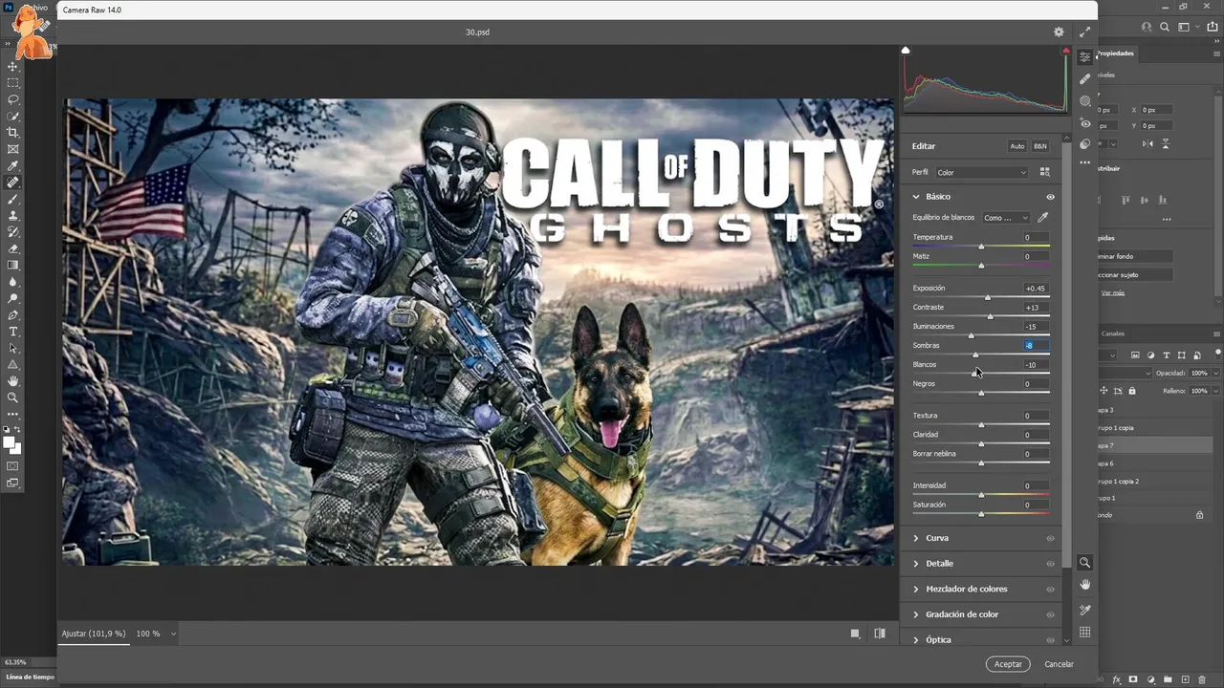Viewport: 1224px width, 688px height.
Task: Toggle Camera Raw full screen mode
Action: [1084, 32]
